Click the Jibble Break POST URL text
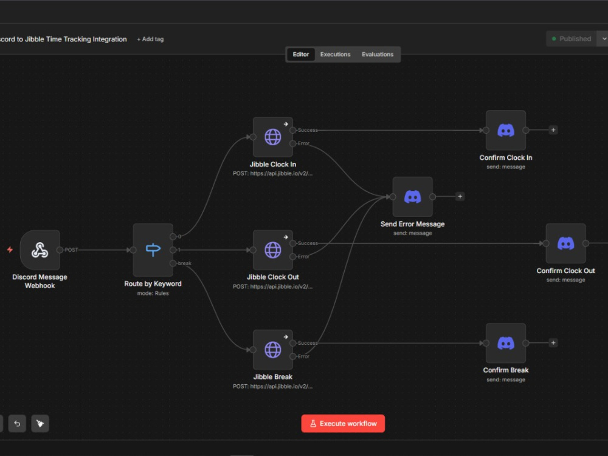608x456 pixels. (x=272, y=386)
